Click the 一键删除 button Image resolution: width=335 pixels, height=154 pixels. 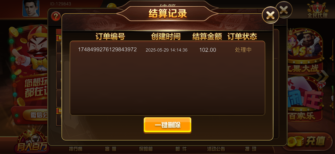[167, 125]
